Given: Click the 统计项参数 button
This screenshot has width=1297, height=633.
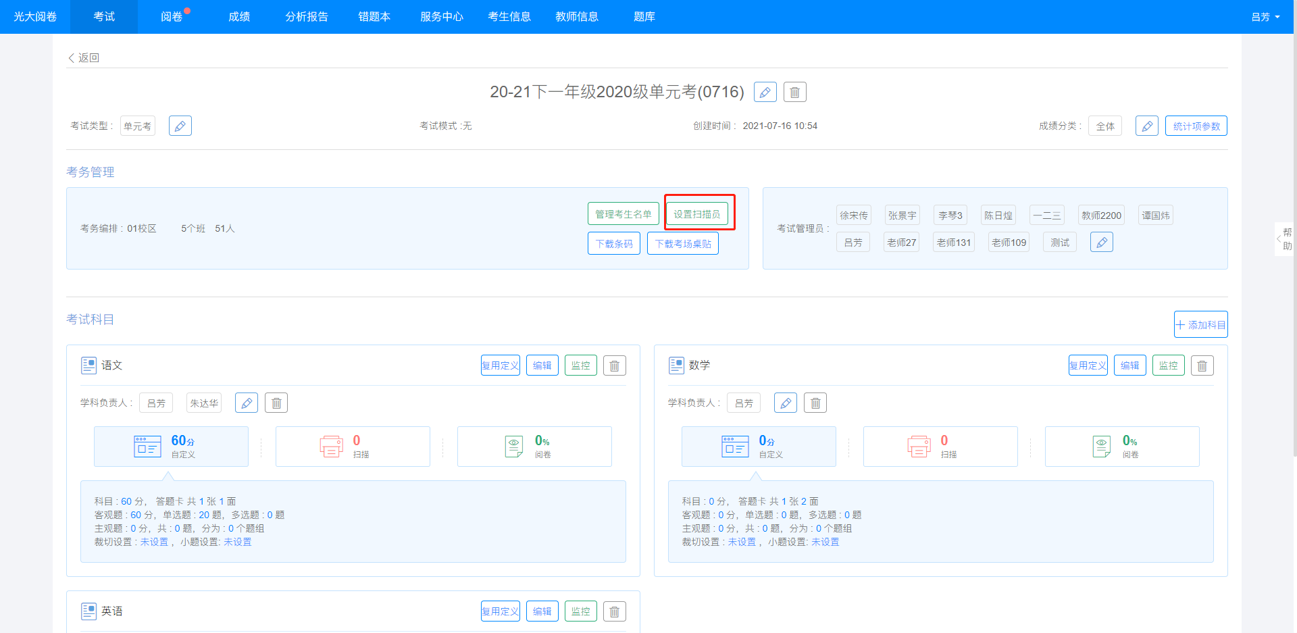Looking at the screenshot, I should [x=1196, y=126].
